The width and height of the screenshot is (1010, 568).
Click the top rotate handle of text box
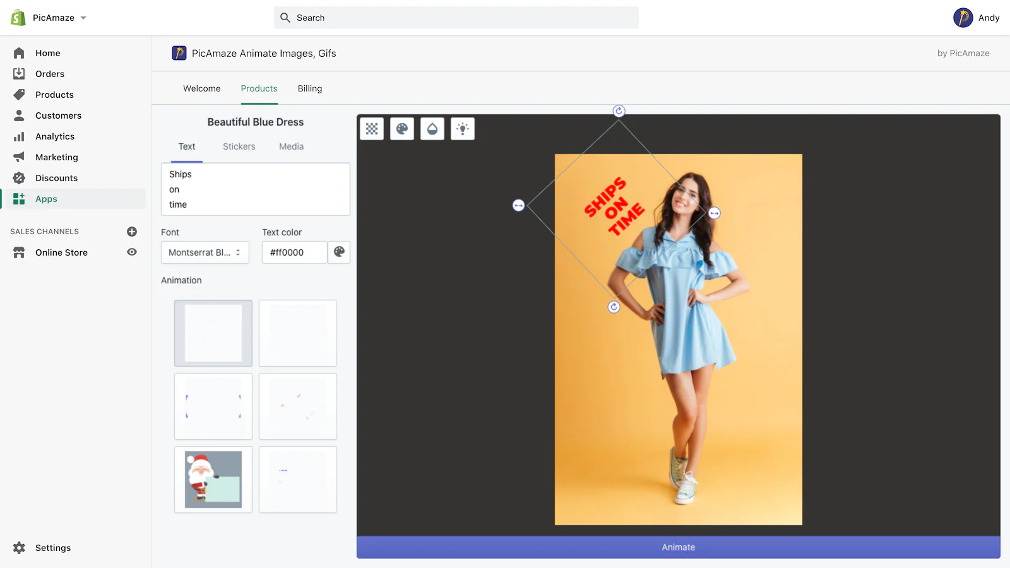click(619, 111)
